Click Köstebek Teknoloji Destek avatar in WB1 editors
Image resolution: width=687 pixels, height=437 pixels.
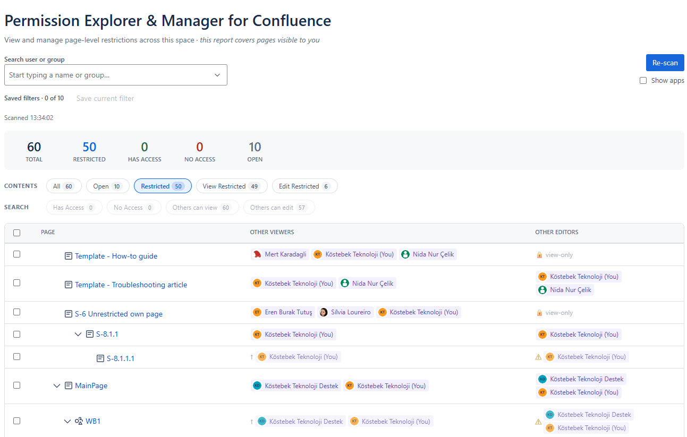click(550, 415)
